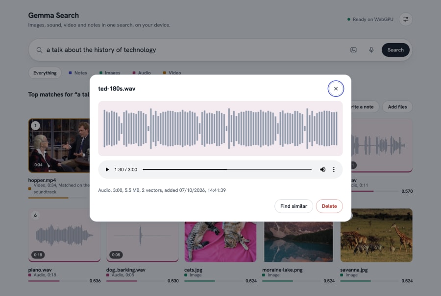Open the savanna.jpg image thumbnail
Image resolution: width=441 pixels, height=296 pixels.
tap(376, 235)
